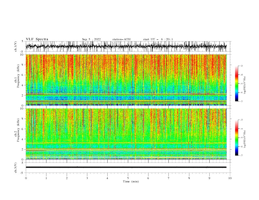
Task: Click time axis tick label '0'
Action: 26,178
